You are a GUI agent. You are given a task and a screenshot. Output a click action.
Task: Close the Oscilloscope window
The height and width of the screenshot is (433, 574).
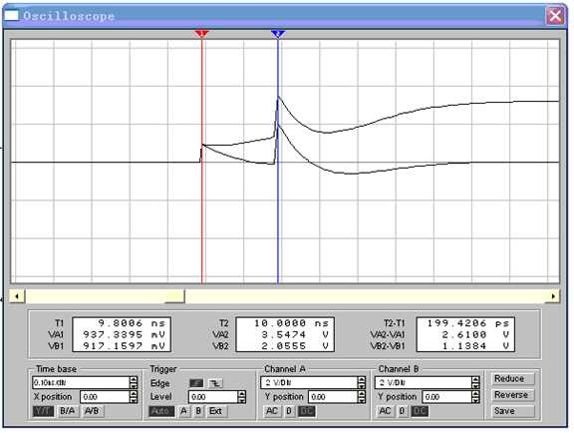coord(555,16)
